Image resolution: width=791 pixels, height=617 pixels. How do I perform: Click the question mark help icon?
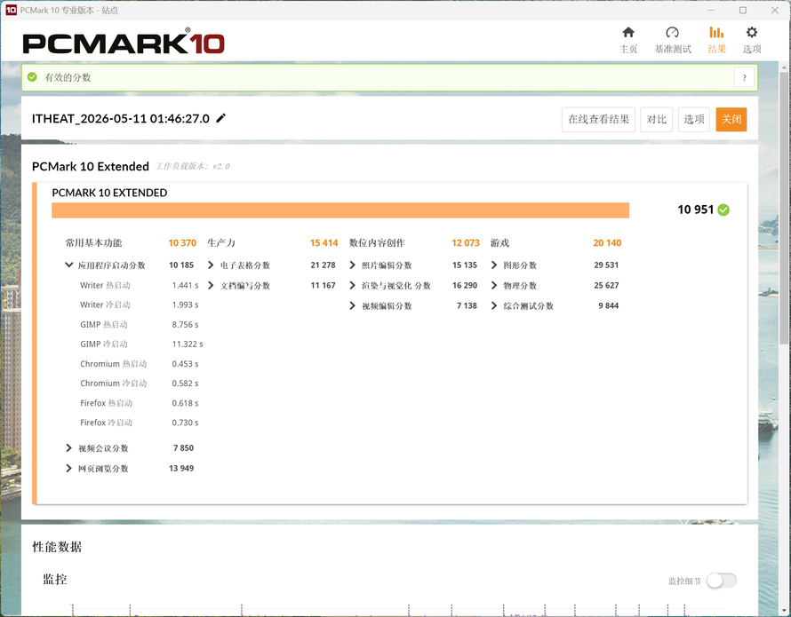[x=744, y=77]
